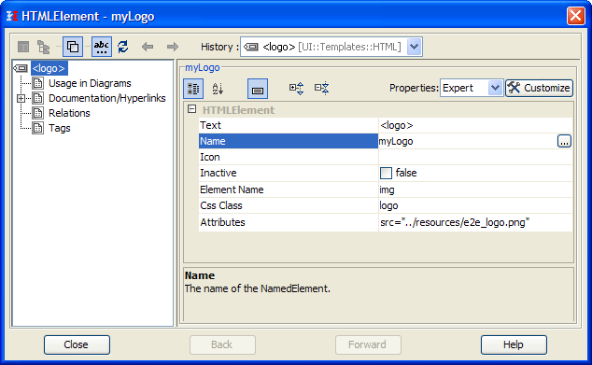Click the back arrow navigation icon
Viewport: 592px width, 365px height.
click(148, 47)
